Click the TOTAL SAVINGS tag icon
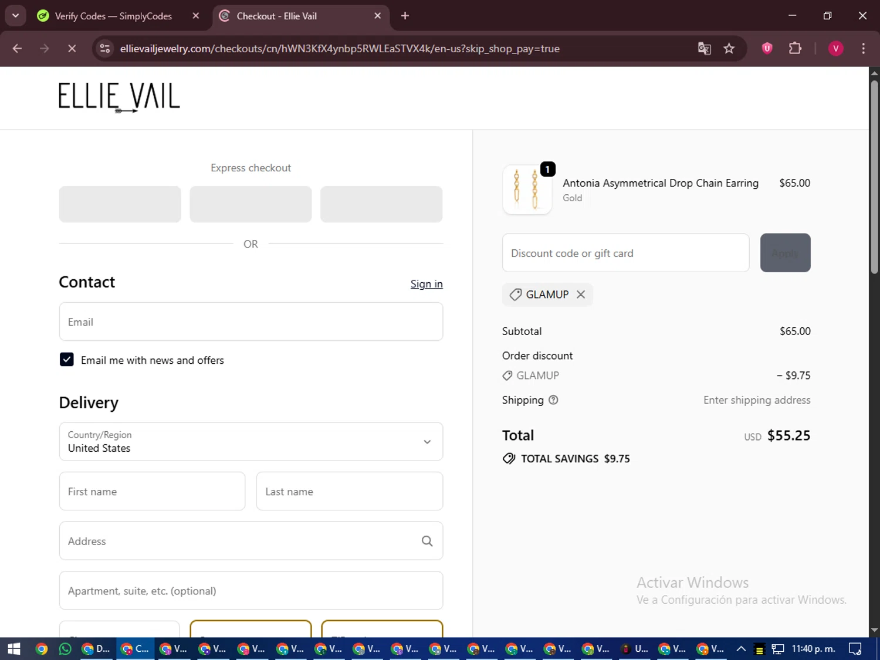The width and height of the screenshot is (880, 660). 509,459
